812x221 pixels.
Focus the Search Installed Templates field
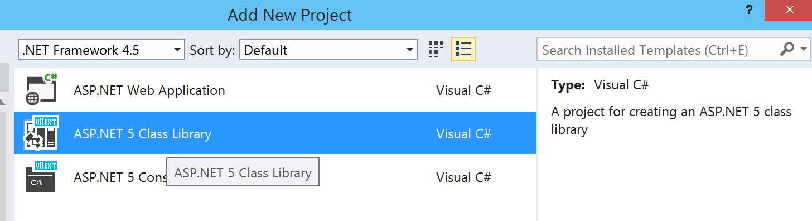tap(658, 50)
